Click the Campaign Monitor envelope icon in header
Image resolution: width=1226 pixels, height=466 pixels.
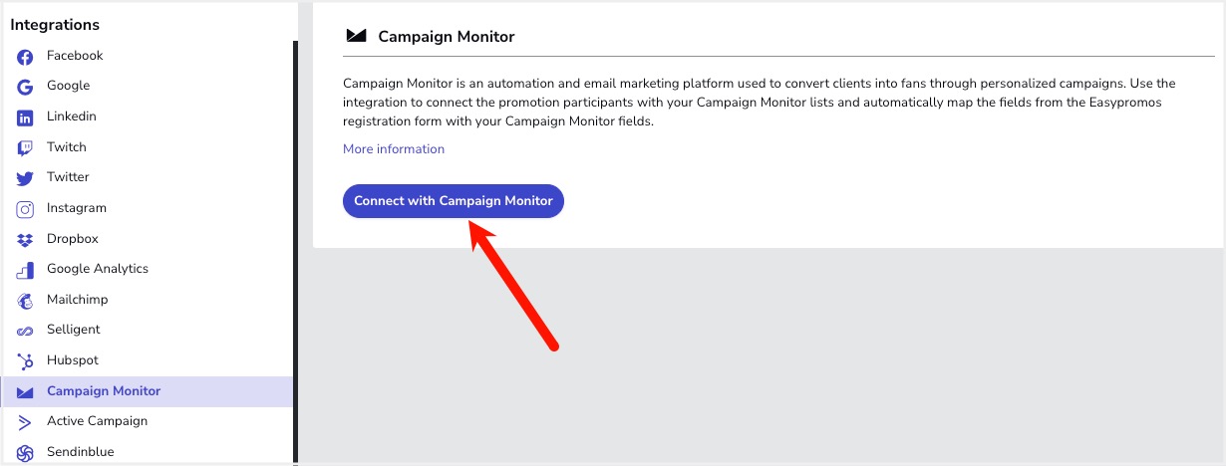[x=356, y=37]
